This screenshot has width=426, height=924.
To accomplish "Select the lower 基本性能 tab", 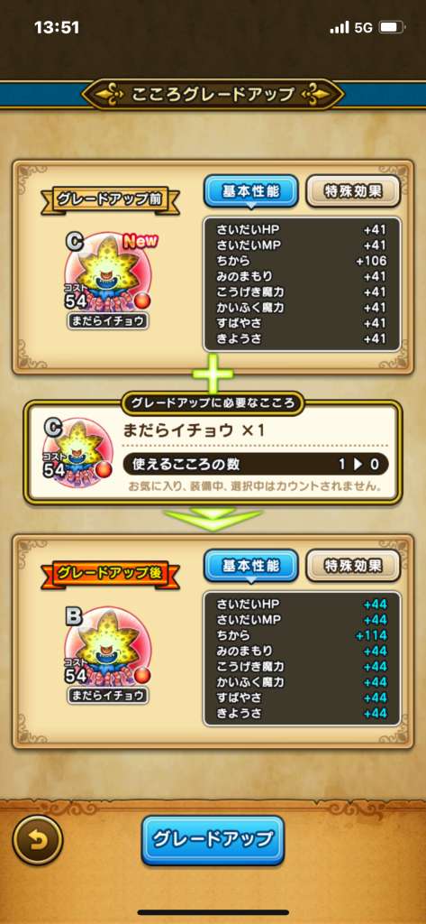I will 250,566.
